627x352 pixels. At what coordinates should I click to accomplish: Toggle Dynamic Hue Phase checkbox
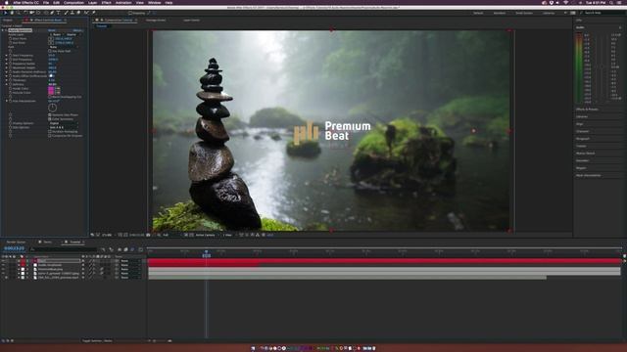pyautogui.click(x=50, y=115)
